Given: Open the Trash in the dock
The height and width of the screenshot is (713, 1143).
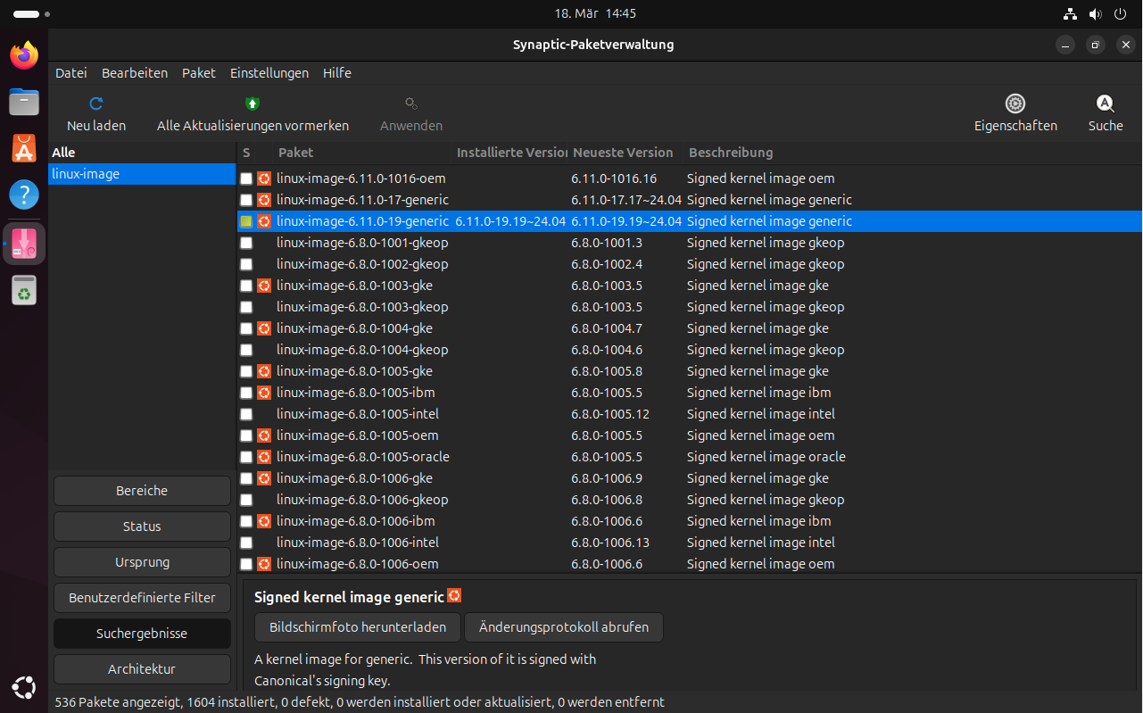Looking at the screenshot, I should tap(24, 290).
